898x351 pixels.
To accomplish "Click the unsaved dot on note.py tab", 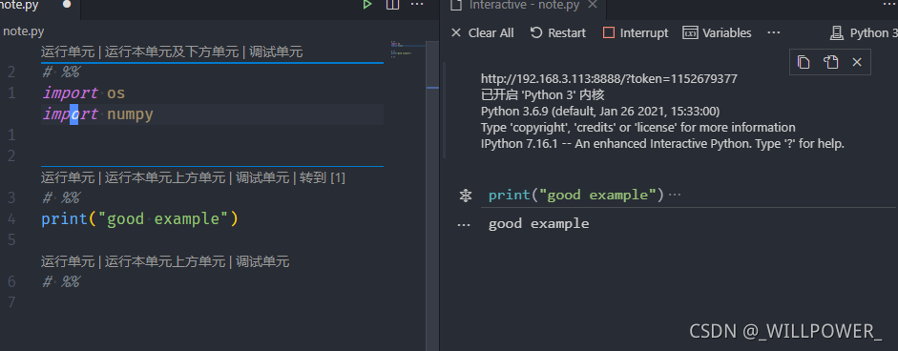I will [67, 4].
